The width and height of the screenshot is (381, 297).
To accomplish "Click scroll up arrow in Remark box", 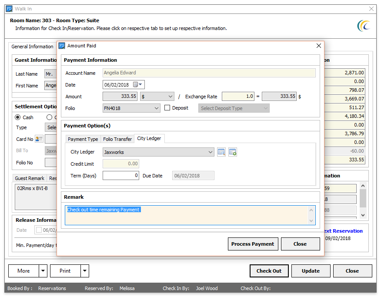I will 311,210.
